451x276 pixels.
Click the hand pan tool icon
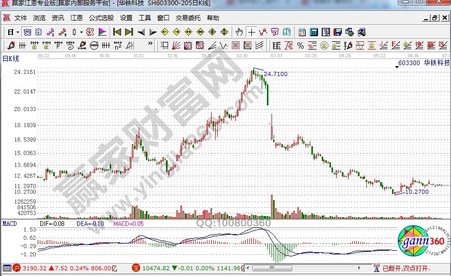(239, 32)
